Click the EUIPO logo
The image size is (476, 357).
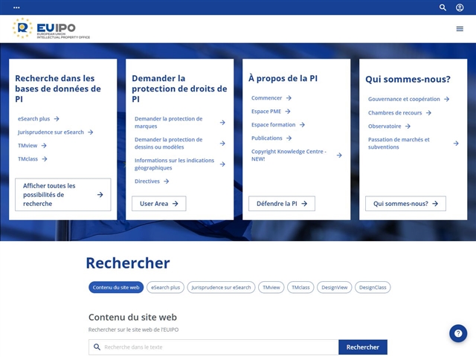(51, 28)
